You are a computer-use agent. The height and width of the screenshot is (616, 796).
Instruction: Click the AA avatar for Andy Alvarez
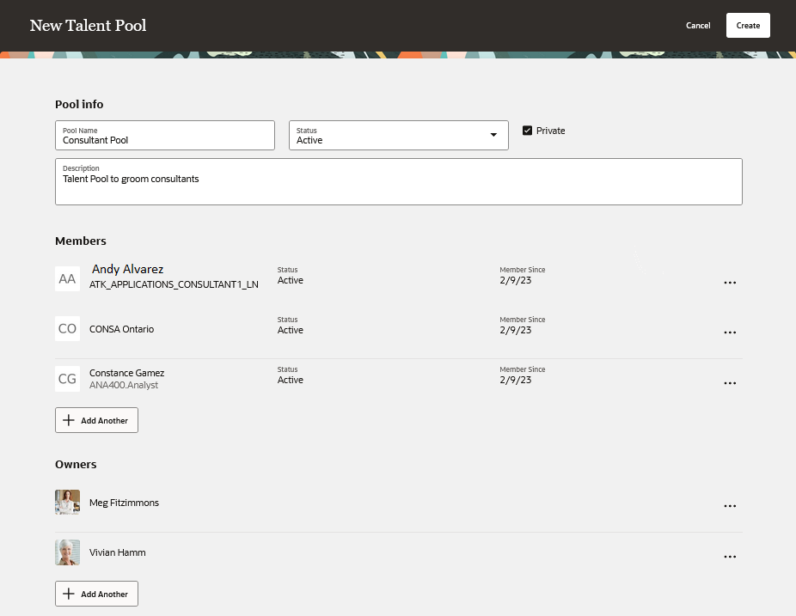pyautogui.click(x=68, y=278)
